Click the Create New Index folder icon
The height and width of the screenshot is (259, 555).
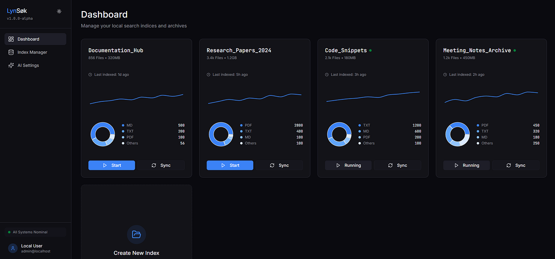pyautogui.click(x=136, y=234)
